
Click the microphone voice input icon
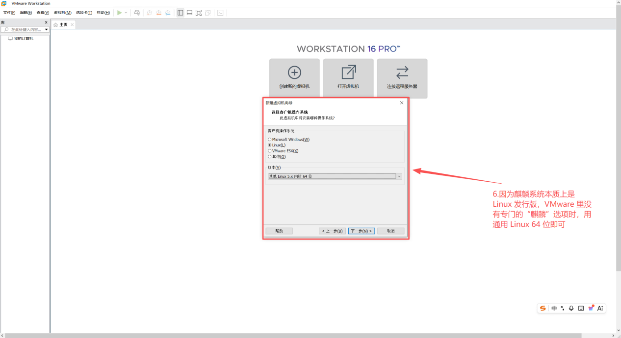(571, 308)
